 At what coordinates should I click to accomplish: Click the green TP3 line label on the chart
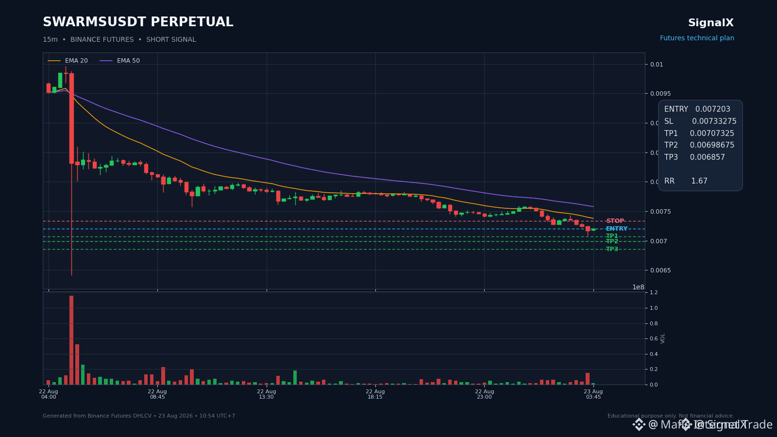point(612,249)
